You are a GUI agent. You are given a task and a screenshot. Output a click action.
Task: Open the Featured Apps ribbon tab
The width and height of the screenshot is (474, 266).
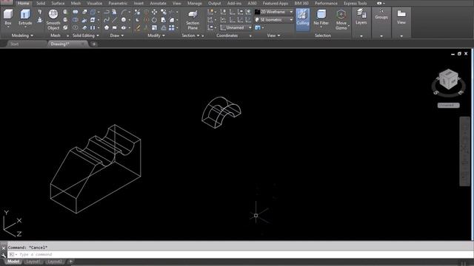pyautogui.click(x=275, y=3)
